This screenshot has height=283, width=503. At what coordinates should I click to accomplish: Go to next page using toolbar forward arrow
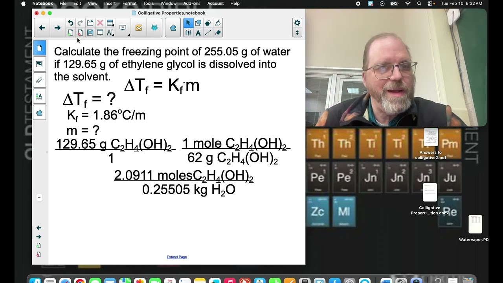[x=57, y=28]
